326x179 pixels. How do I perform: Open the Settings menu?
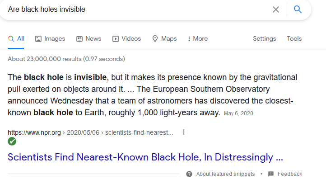coord(264,39)
